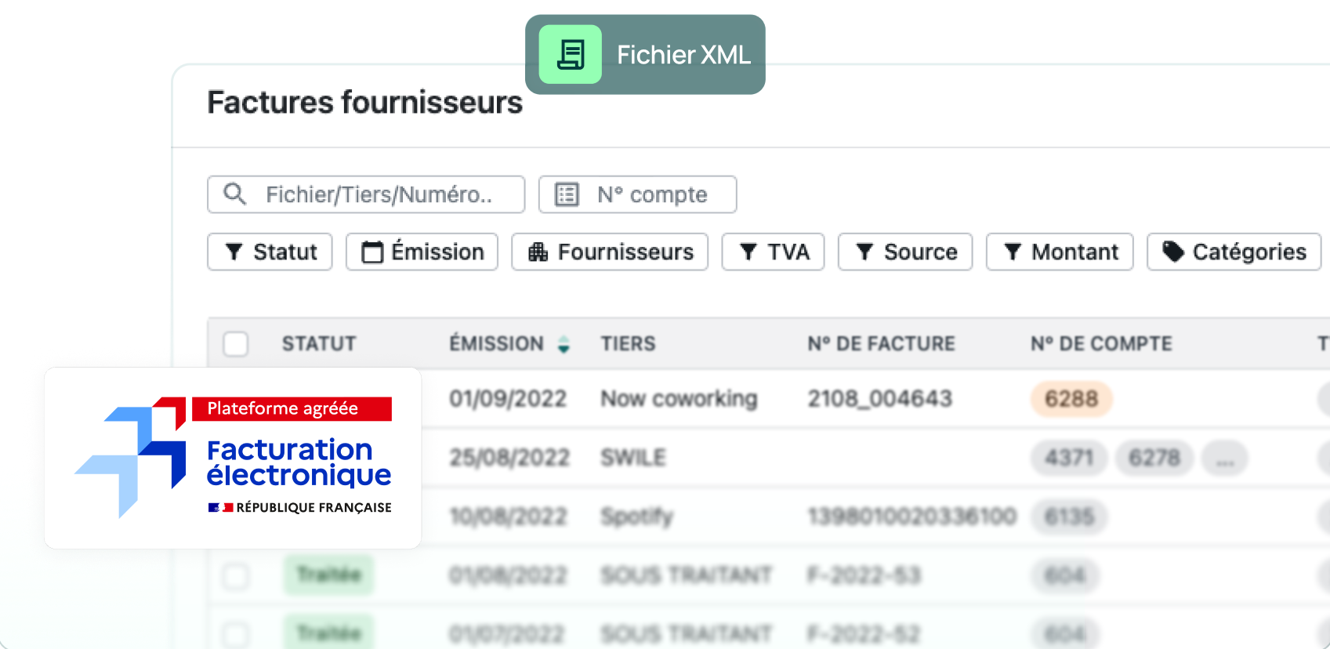
Task: Select the account tag 6135
Action: coord(1069,517)
